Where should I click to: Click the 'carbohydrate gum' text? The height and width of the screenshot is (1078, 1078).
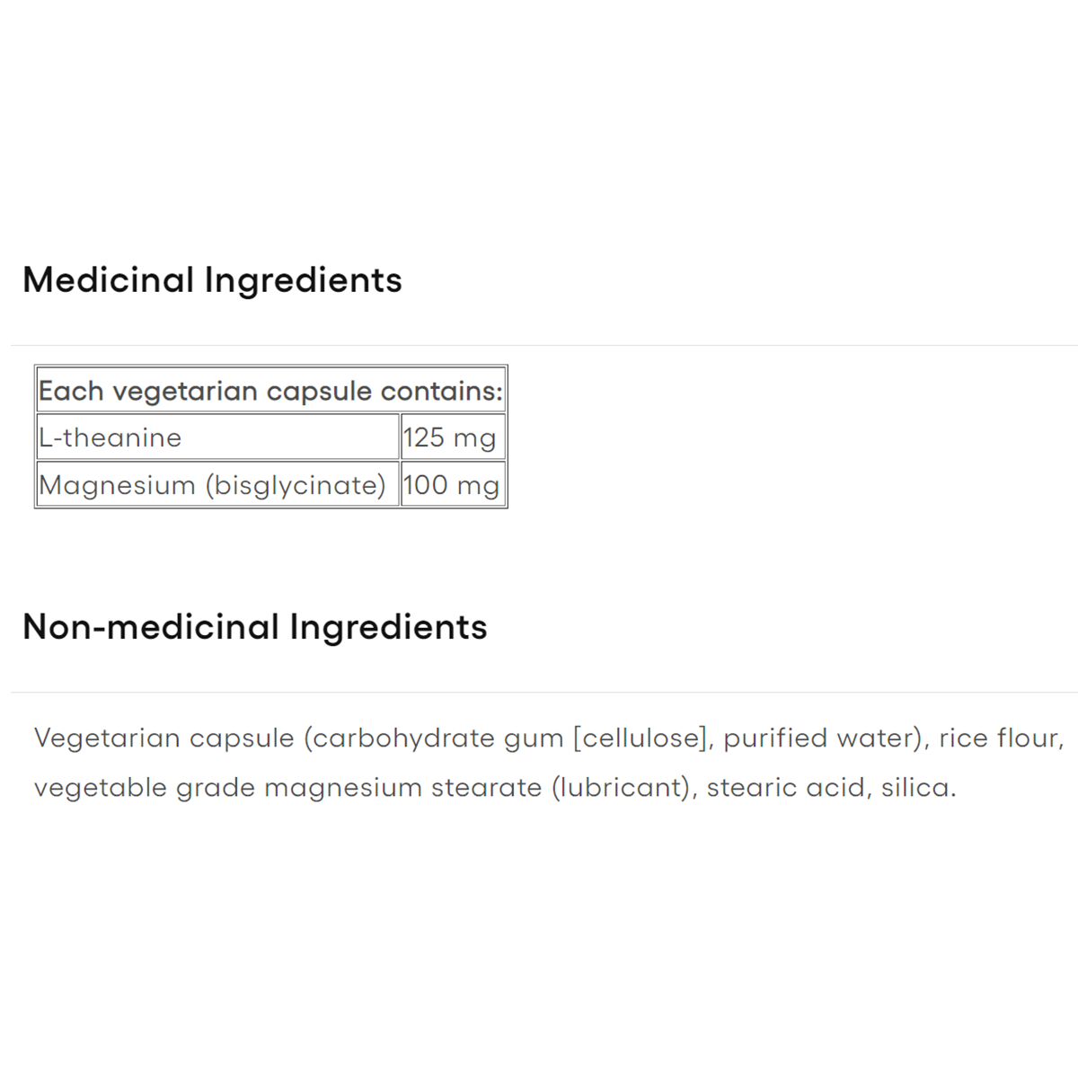(x=438, y=738)
